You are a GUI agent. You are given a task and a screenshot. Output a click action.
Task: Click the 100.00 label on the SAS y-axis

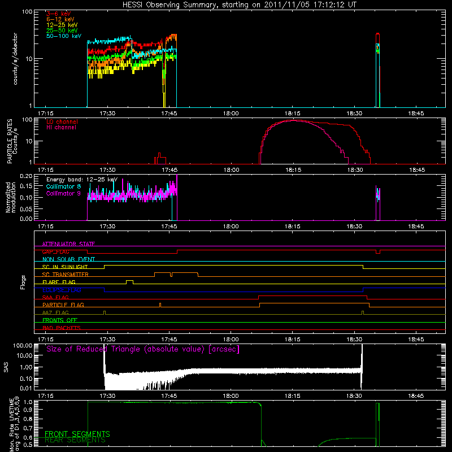click(23, 346)
